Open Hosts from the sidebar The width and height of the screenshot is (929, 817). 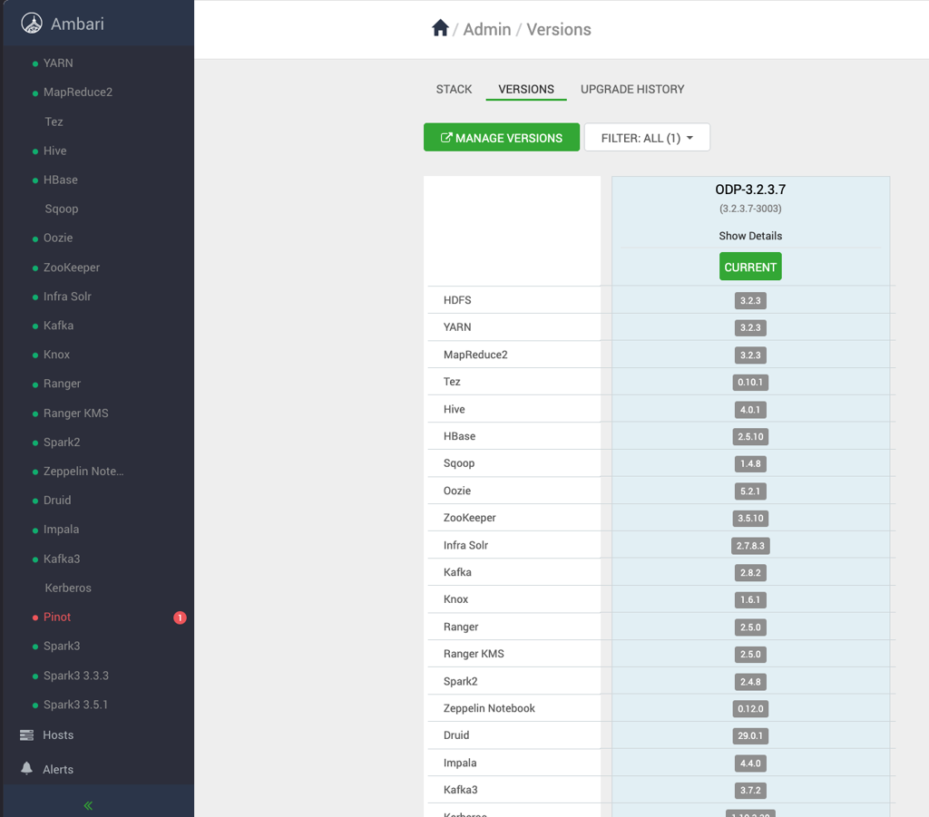pyautogui.click(x=58, y=734)
